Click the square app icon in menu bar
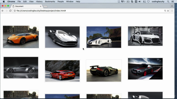177x99 pixels. 136,1
